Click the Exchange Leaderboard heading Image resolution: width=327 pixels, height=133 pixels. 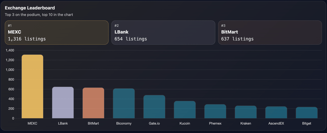30,8
